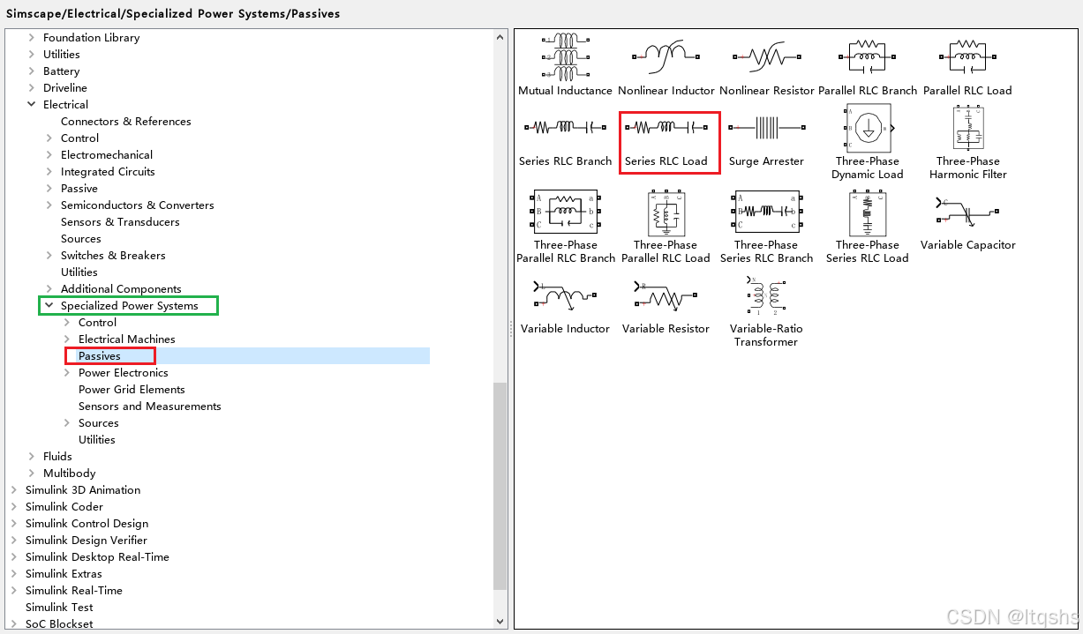The height and width of the screenshot is (634, 1083).
Task: Select Power Grid Elements in the tree
Action: (x=132, y=390)
